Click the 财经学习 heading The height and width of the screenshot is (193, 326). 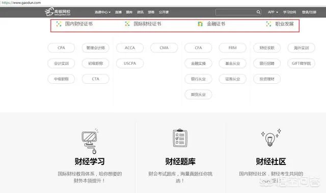(x=90, y=161)
